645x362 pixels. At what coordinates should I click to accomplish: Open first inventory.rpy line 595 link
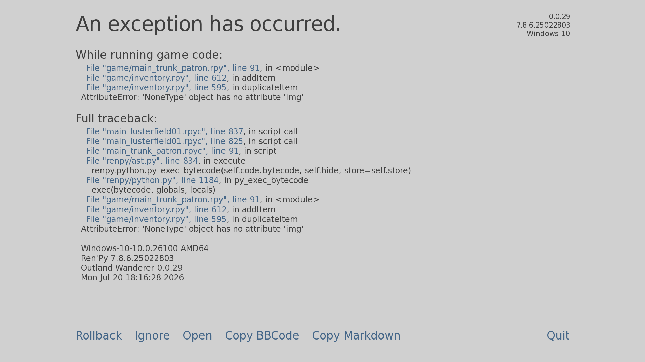point(156,88)
